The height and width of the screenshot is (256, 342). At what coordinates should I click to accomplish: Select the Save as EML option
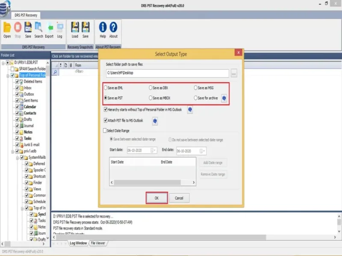click(106, 88)
